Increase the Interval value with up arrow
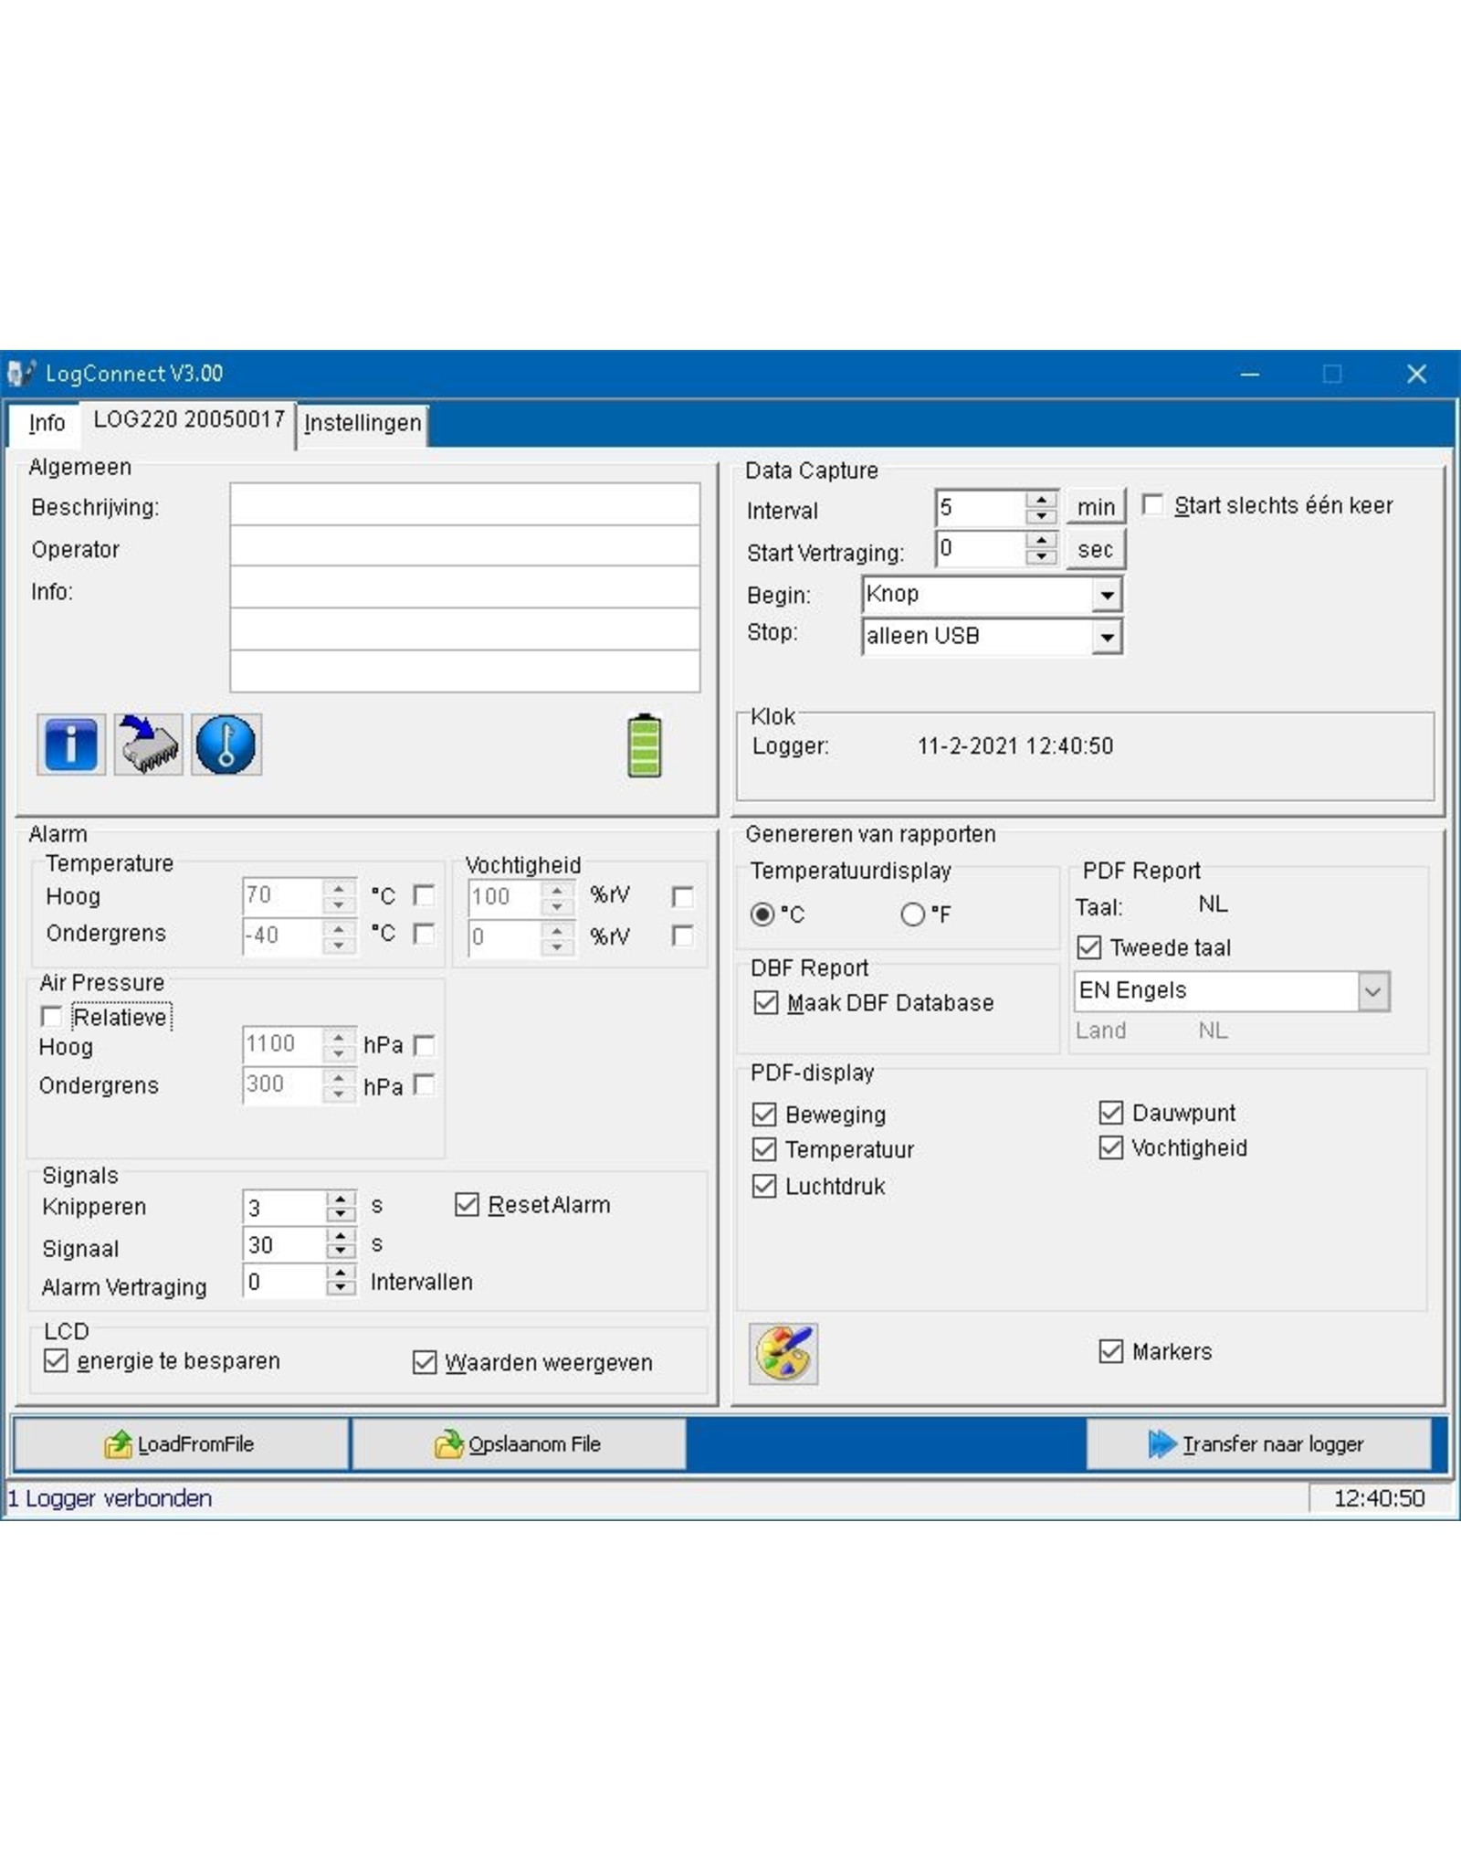Screen dimensions: 1461x1871 point(1041,499)
